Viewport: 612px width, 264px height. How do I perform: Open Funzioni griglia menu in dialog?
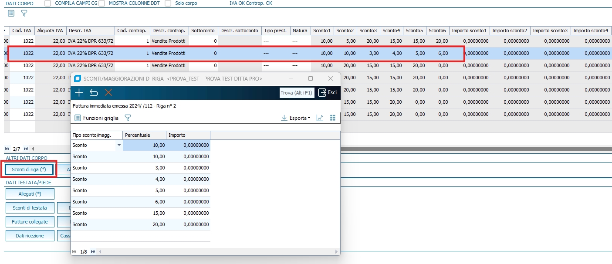[96, 118]
